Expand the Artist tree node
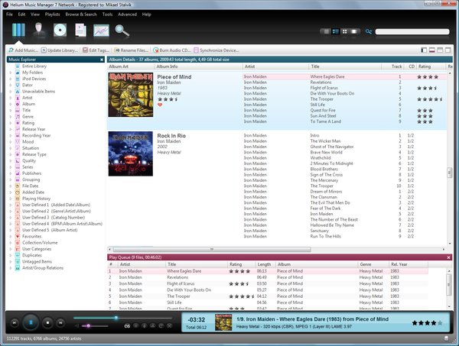The width and height of the screenshot is (459, 346). click(11, 98)
